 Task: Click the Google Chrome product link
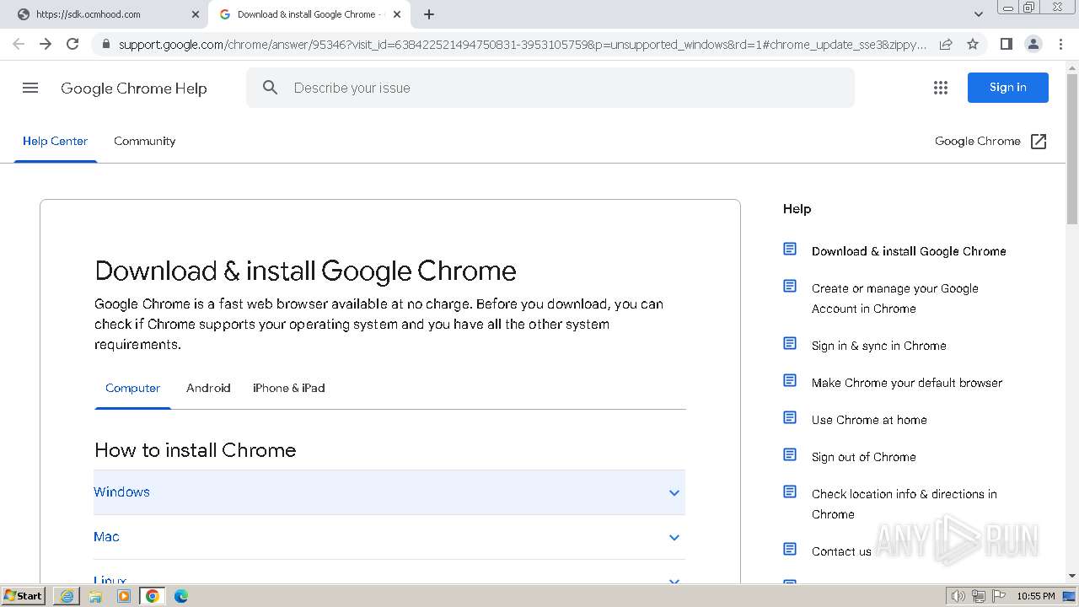[978, 141]
